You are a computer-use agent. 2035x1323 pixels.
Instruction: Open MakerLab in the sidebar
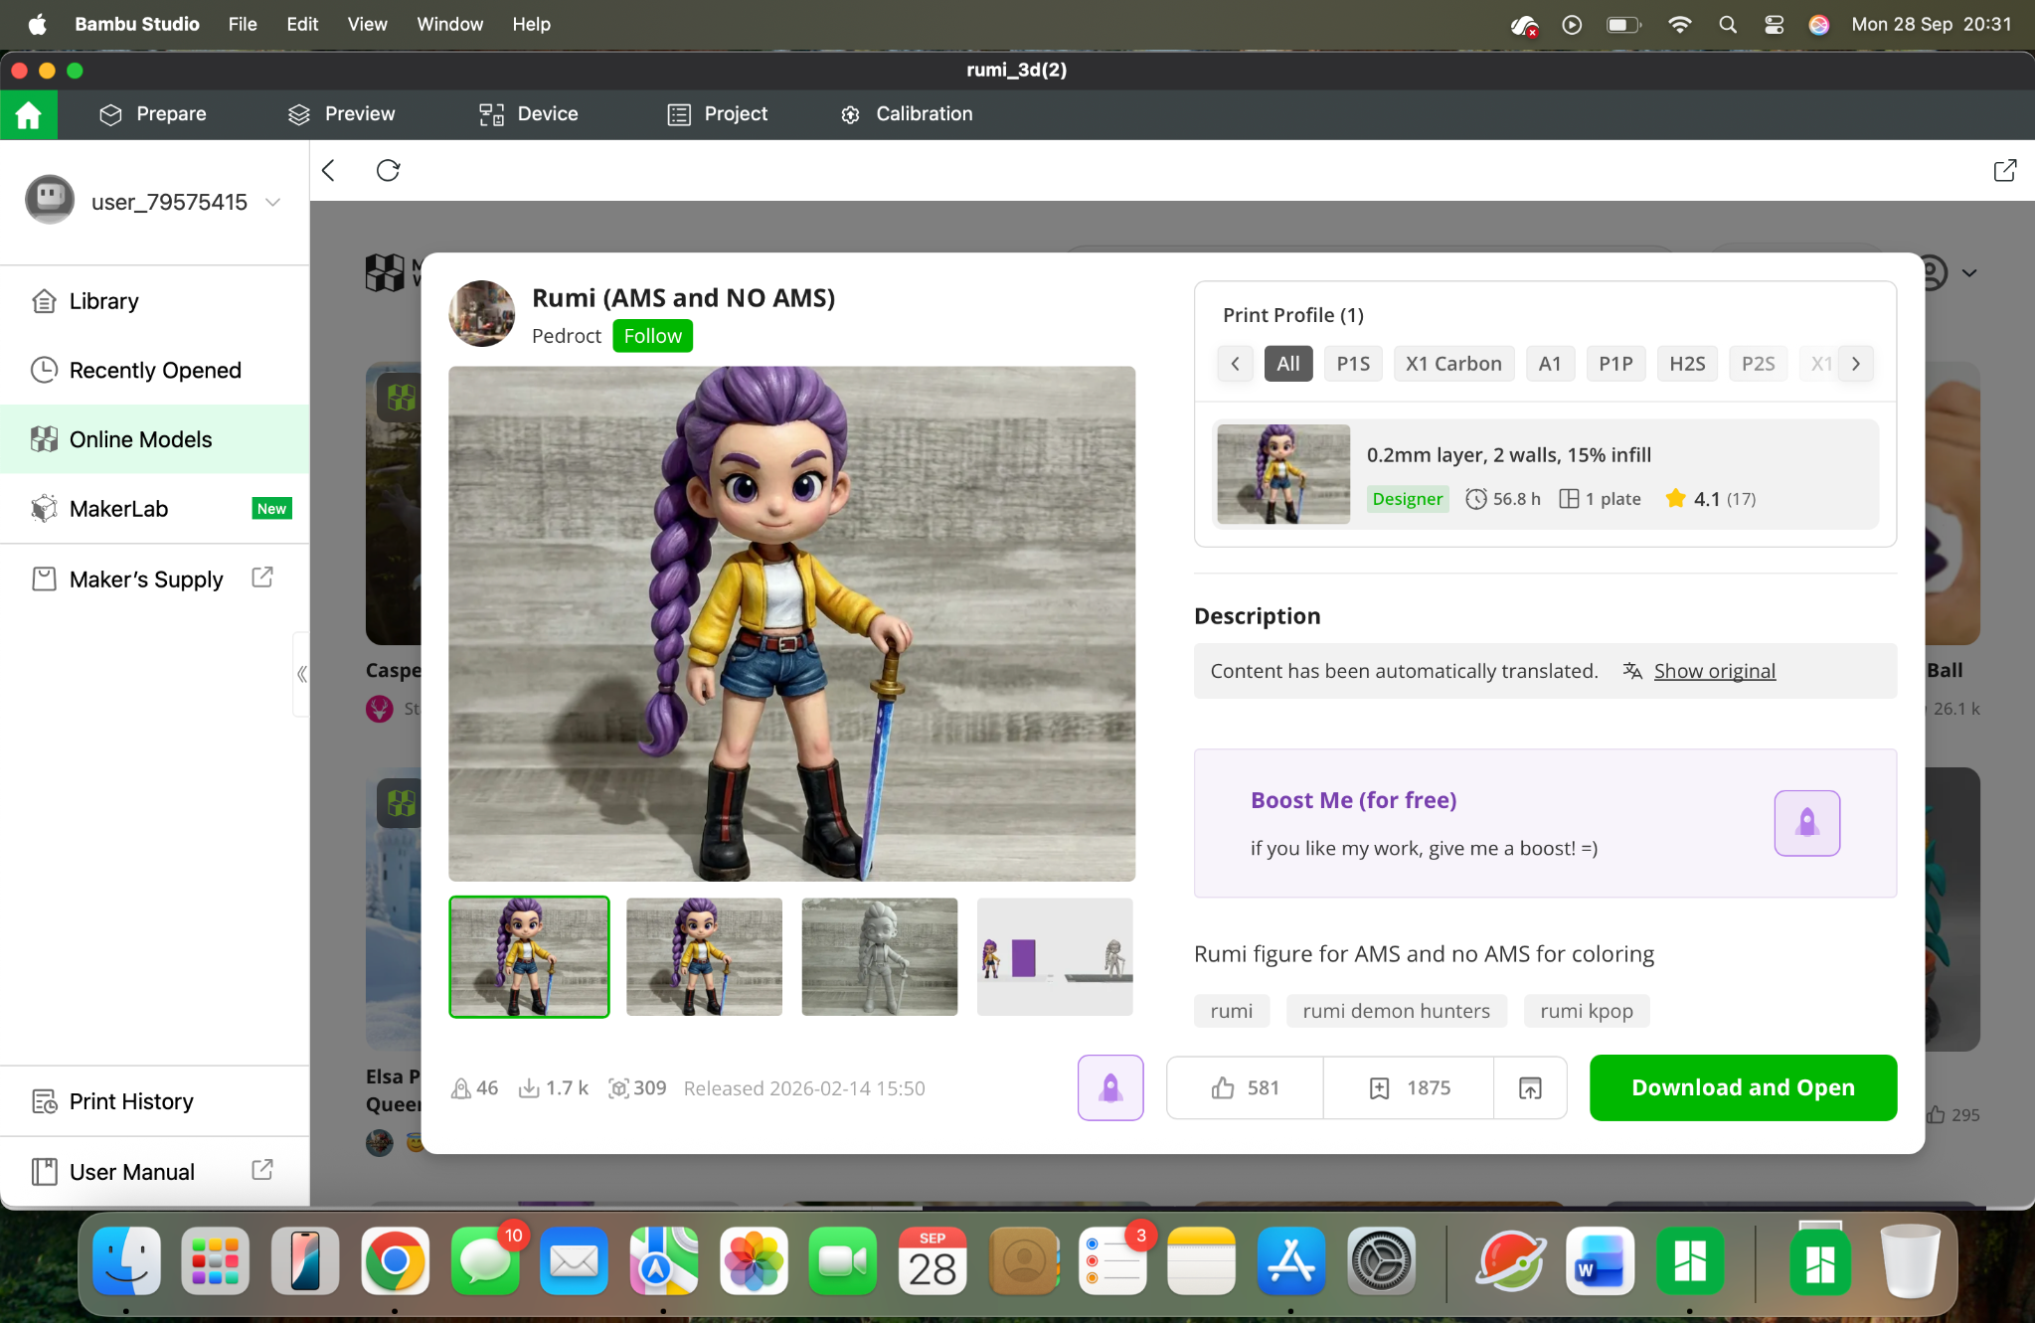(x=154, y=509)
